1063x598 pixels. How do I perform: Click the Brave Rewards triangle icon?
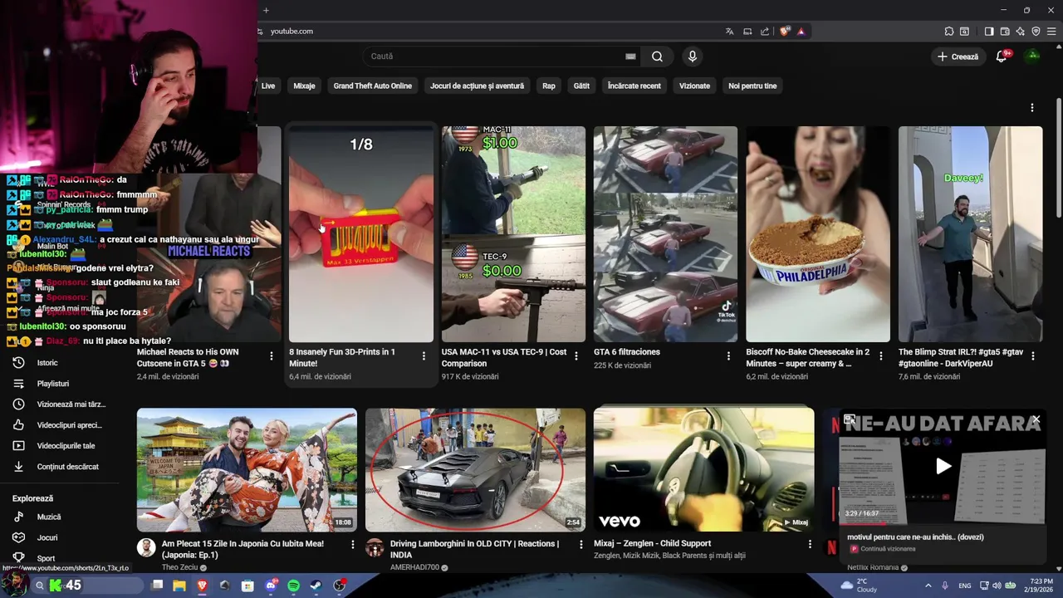tap(801, 32)
